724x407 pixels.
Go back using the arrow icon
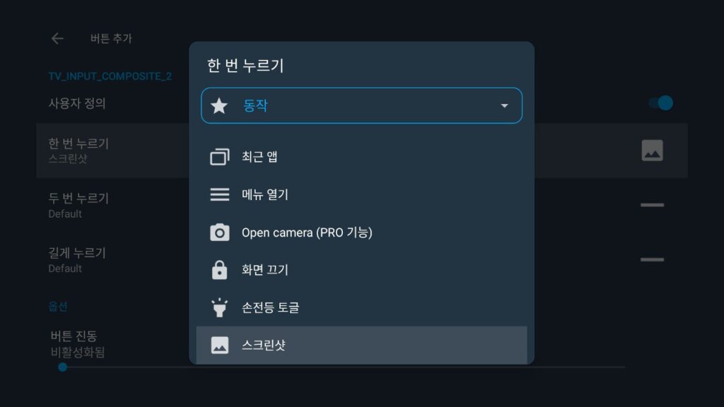[57, 38]
